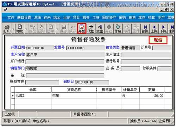Click the 删行 delete row icon
The image size is (176, 127).
pos(136,29)
